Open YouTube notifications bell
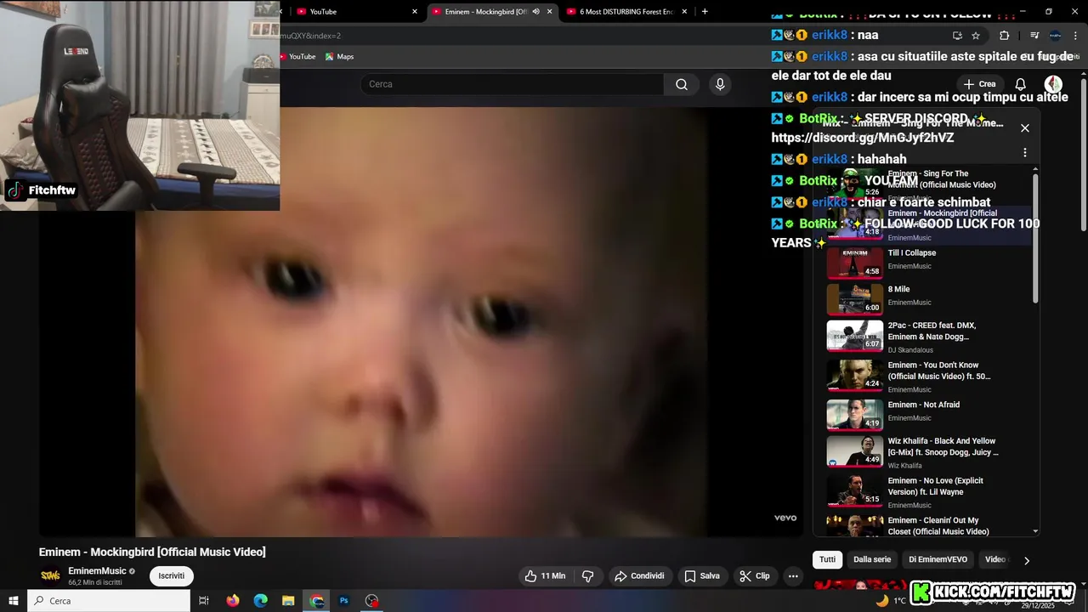Viewport: 1088px width, 612px height. click(x=1020, y=84)
